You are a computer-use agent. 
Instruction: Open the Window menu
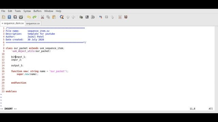click(49, 11)
